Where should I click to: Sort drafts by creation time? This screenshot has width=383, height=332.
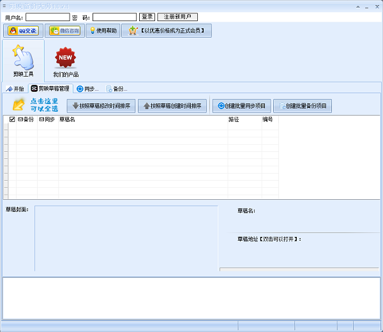pos(172,106)
